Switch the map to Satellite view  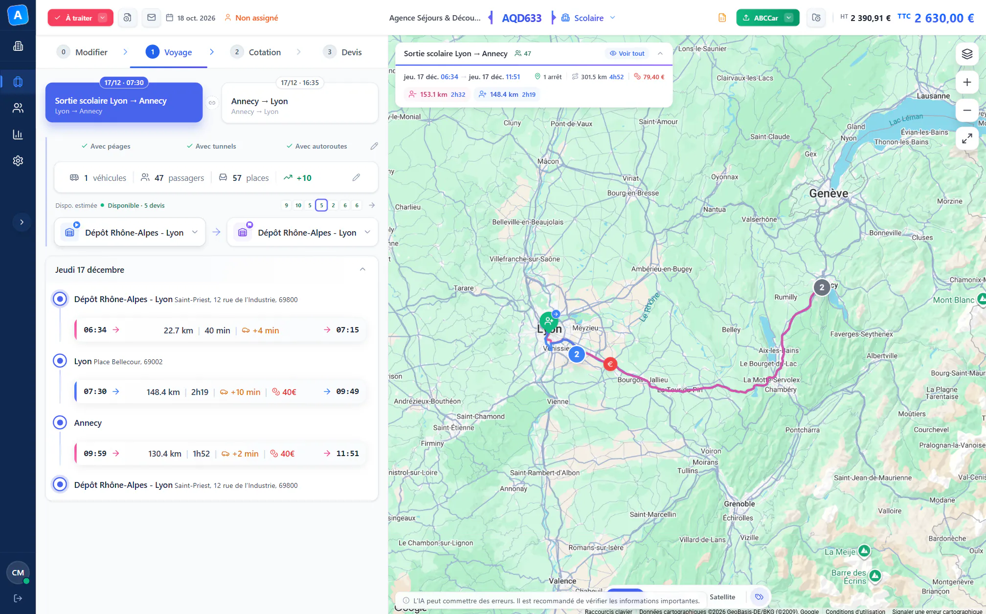tap(722, 597)
